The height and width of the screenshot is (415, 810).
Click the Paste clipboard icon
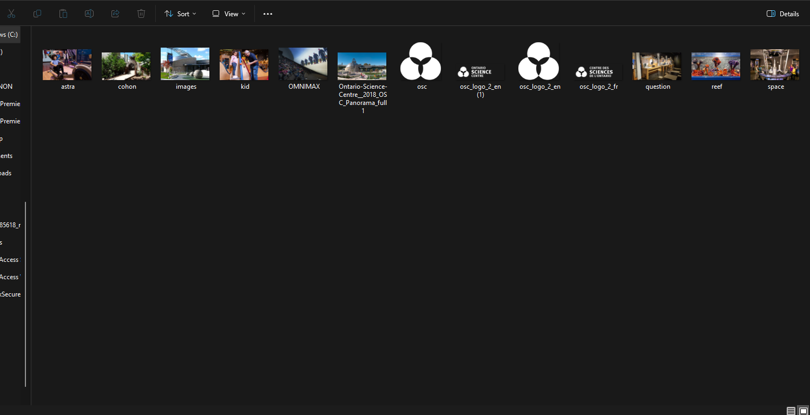[63, 14]
